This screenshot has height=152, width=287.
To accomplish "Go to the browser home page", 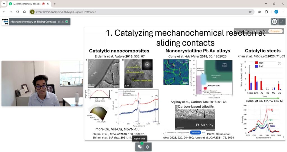I will point(24,12).
